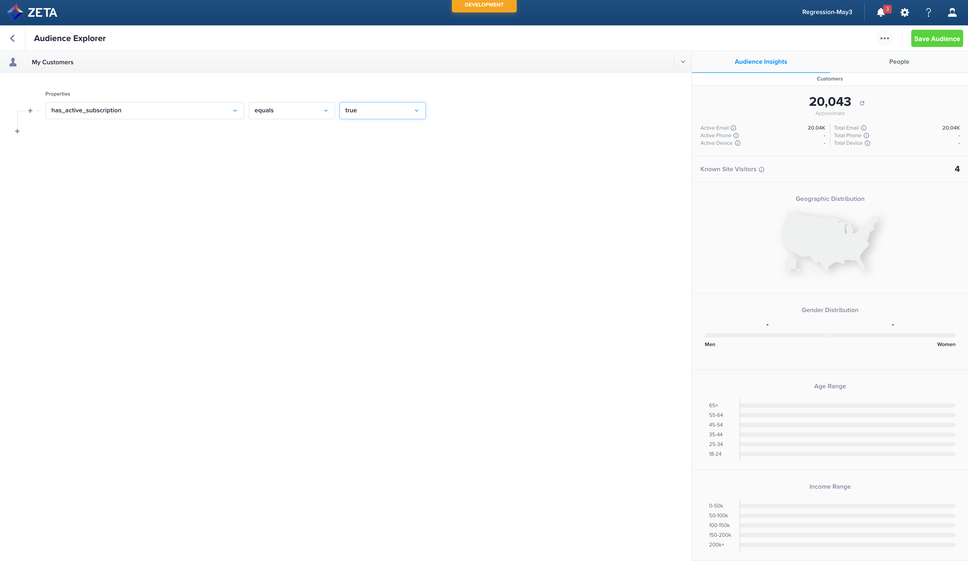Screen dimensions: 968x561
Task: Click the Active Email info icon
Action: (x=733, y=128)
